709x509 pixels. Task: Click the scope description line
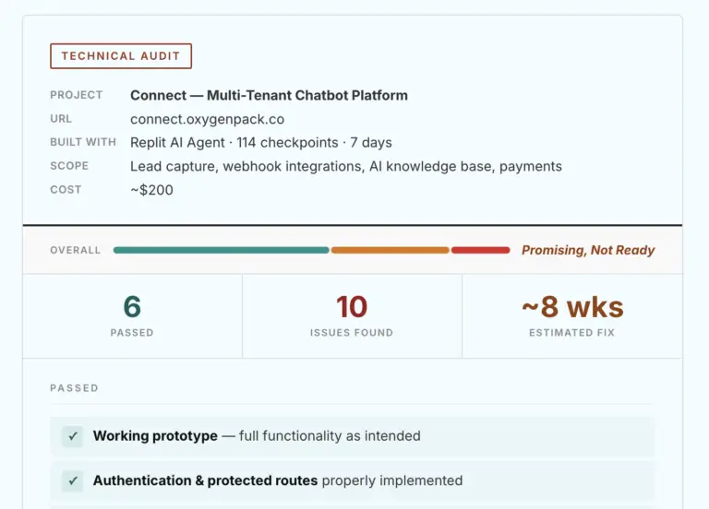[345, 167]
